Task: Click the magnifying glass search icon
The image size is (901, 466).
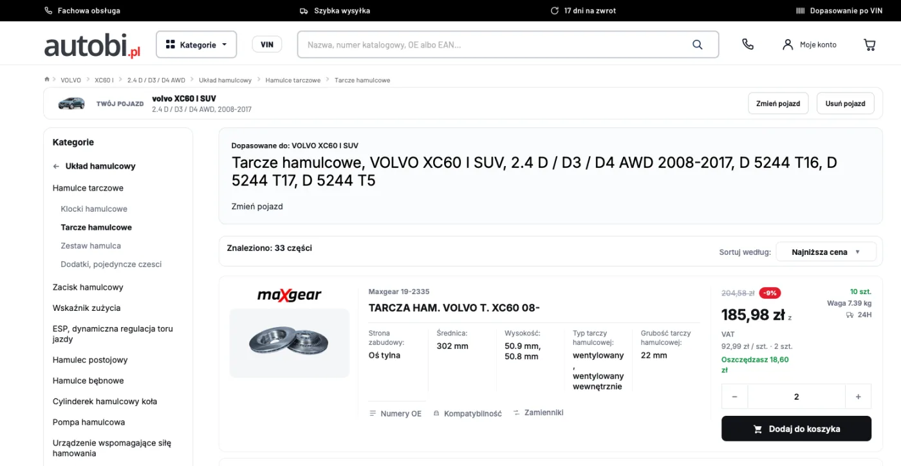Action: point(697,44)
